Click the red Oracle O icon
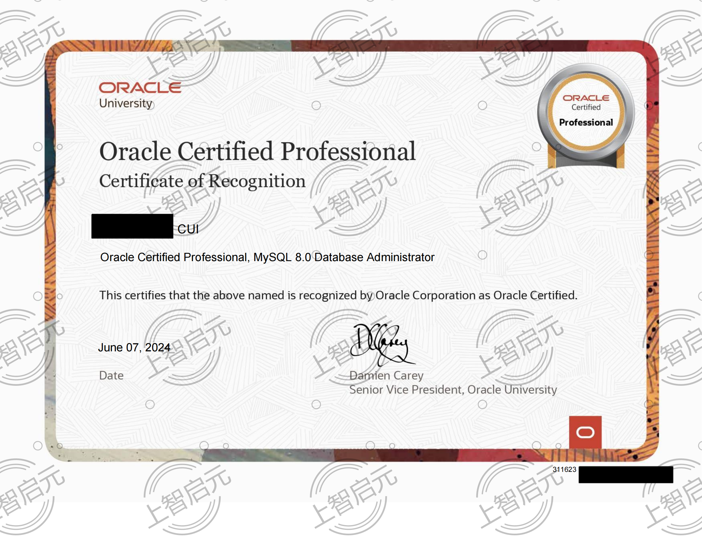702x542 pixels. point(585,432)
